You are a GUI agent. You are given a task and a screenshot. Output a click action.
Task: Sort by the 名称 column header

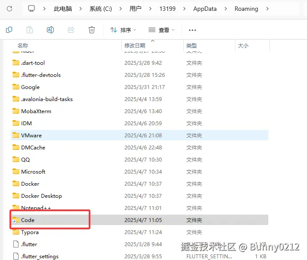coord(23,45)
